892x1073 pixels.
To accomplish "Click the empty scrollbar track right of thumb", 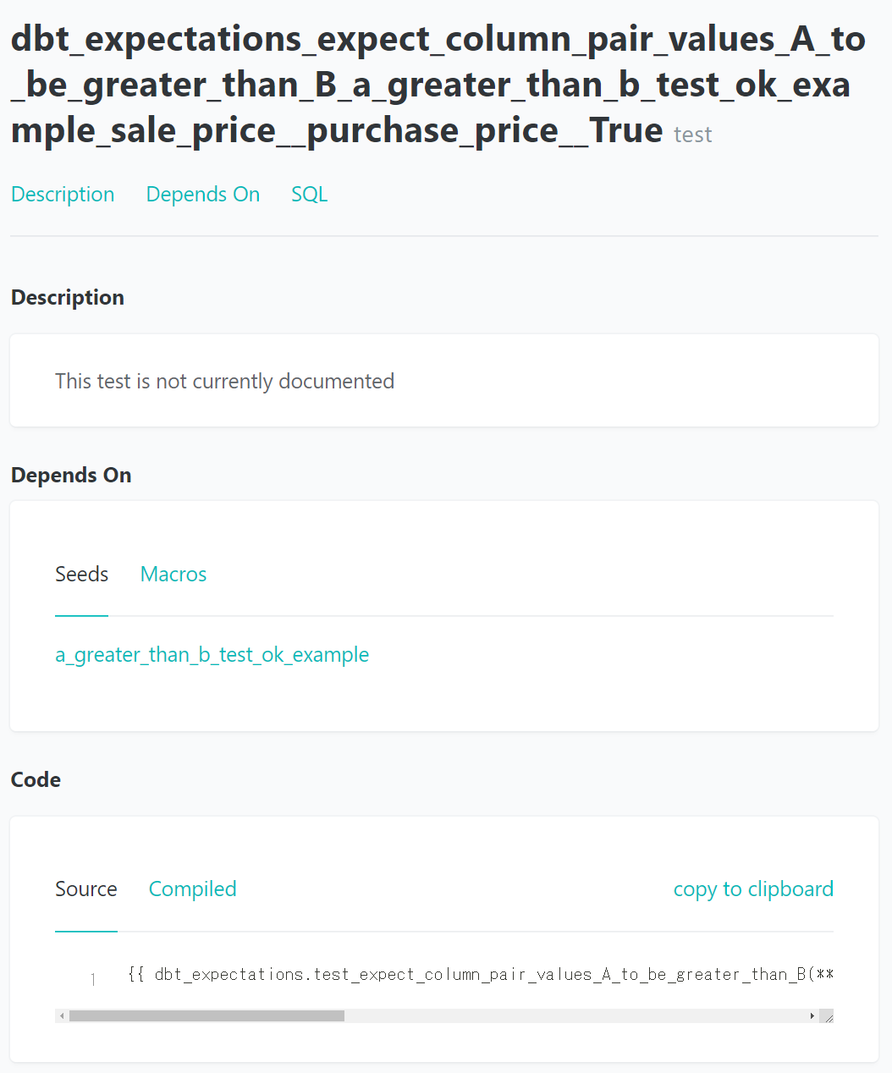I will click(x=575, y=1015).
